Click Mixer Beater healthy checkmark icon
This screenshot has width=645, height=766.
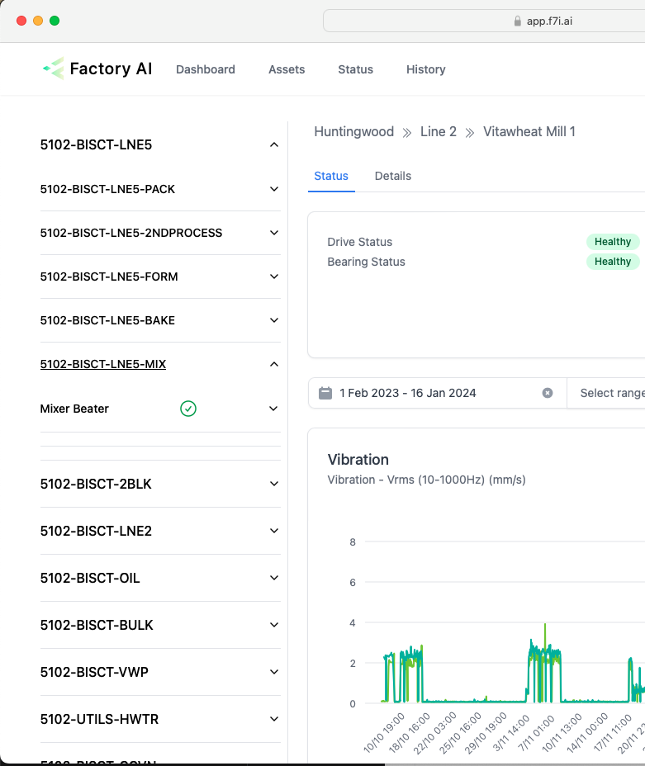tap(188, 409)
